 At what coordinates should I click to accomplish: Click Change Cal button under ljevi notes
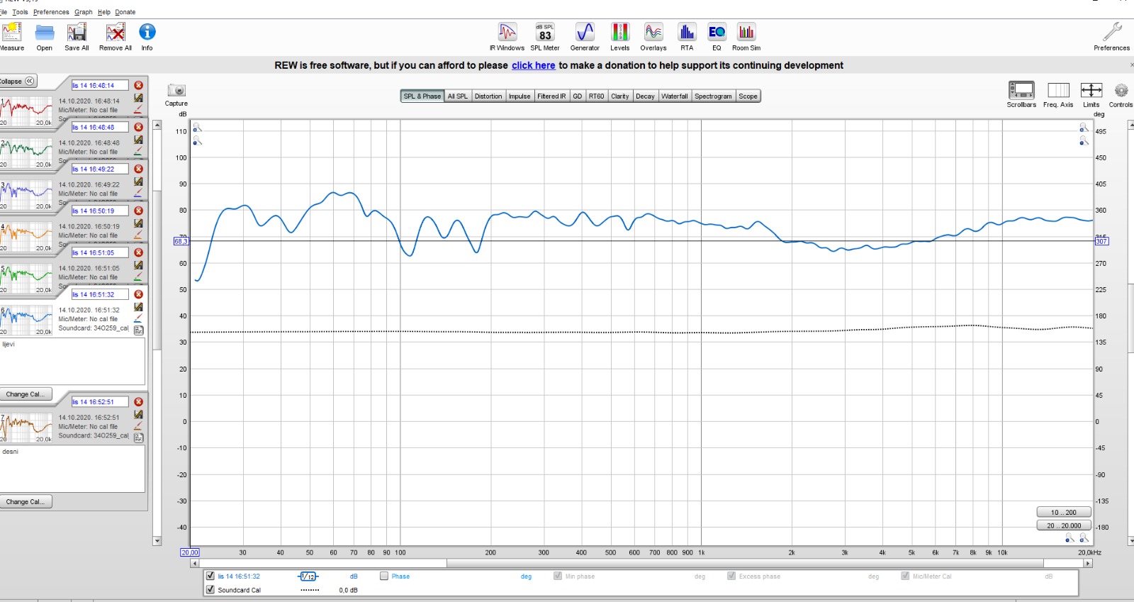point(26,394)
